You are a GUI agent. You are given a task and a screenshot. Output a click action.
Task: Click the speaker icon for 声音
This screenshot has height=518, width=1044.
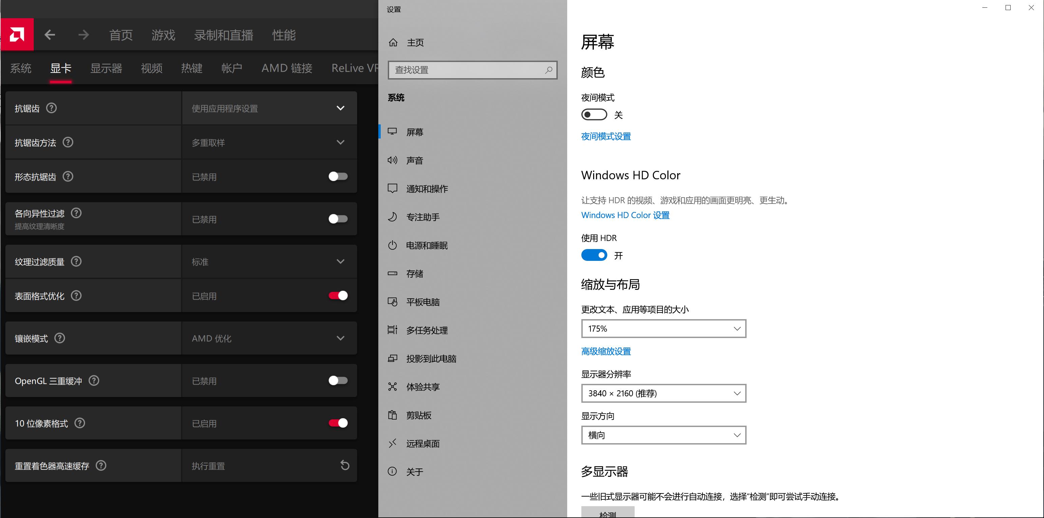pos(392,160)
